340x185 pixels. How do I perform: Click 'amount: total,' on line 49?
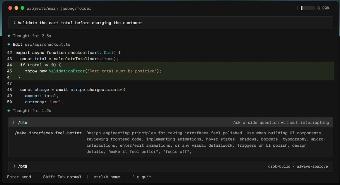click(42, 96)
